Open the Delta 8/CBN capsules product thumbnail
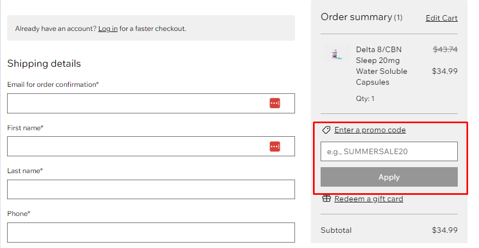479x248 pixels. click(x=336, y=54)
